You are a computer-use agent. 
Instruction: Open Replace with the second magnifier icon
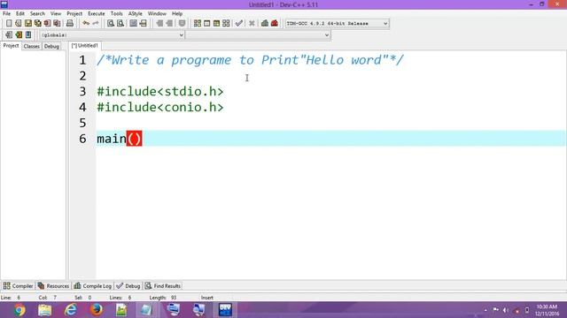120,24
